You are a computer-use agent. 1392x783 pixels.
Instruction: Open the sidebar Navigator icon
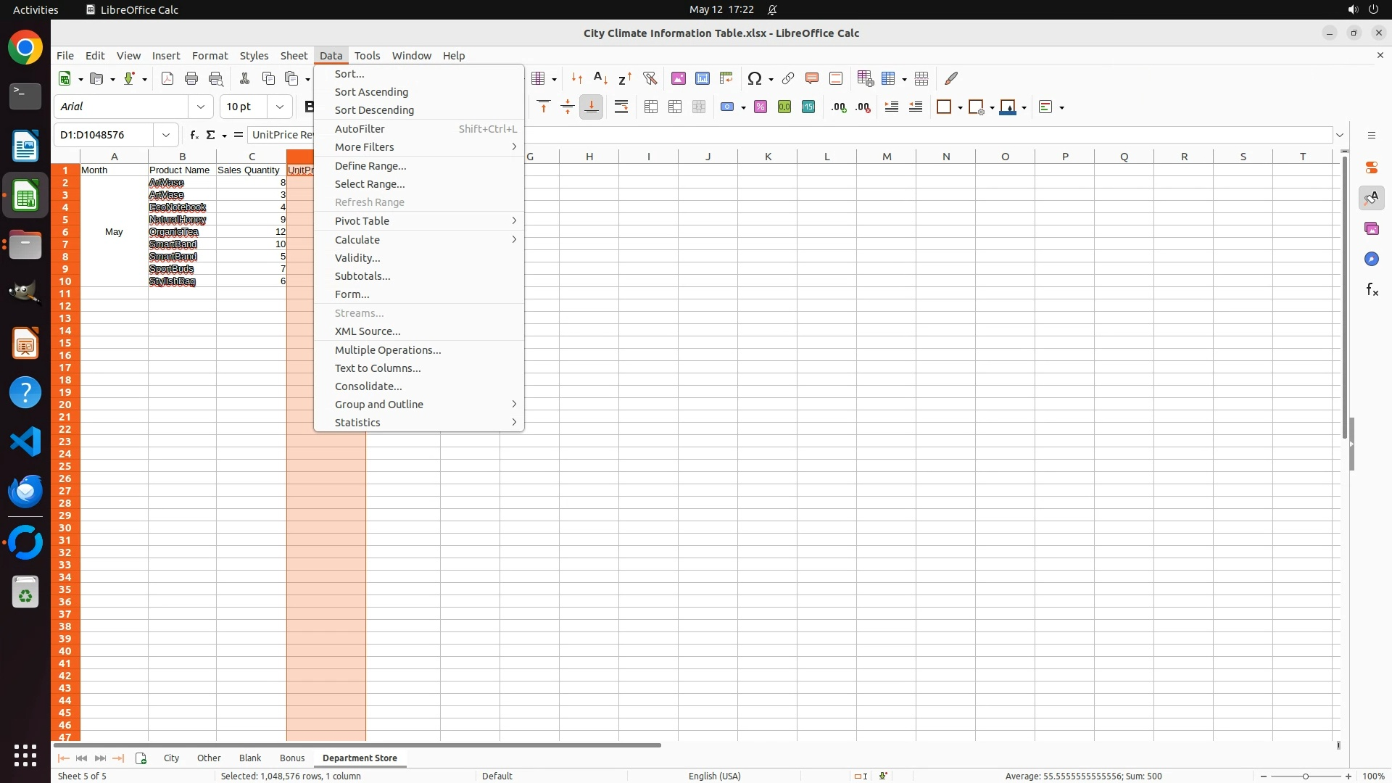click(1371, 259)
